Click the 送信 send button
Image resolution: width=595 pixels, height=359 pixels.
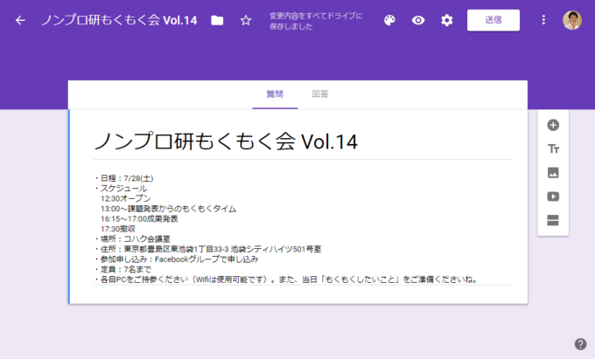click(493, 20)
